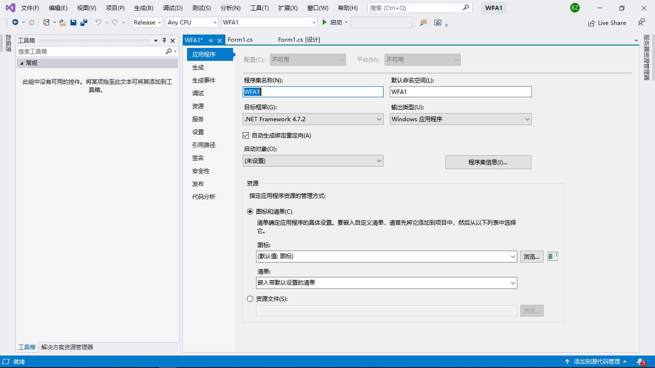Click the 搜索工具箱 search field

click(91, 51)
